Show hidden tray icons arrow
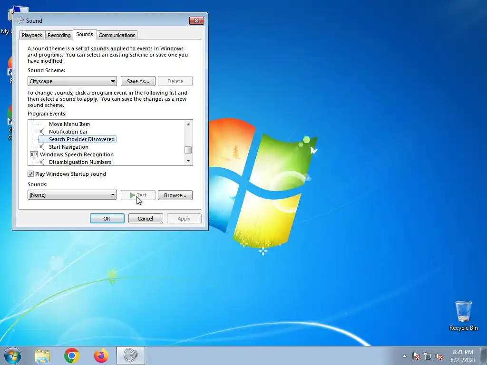 click(404, 356)
